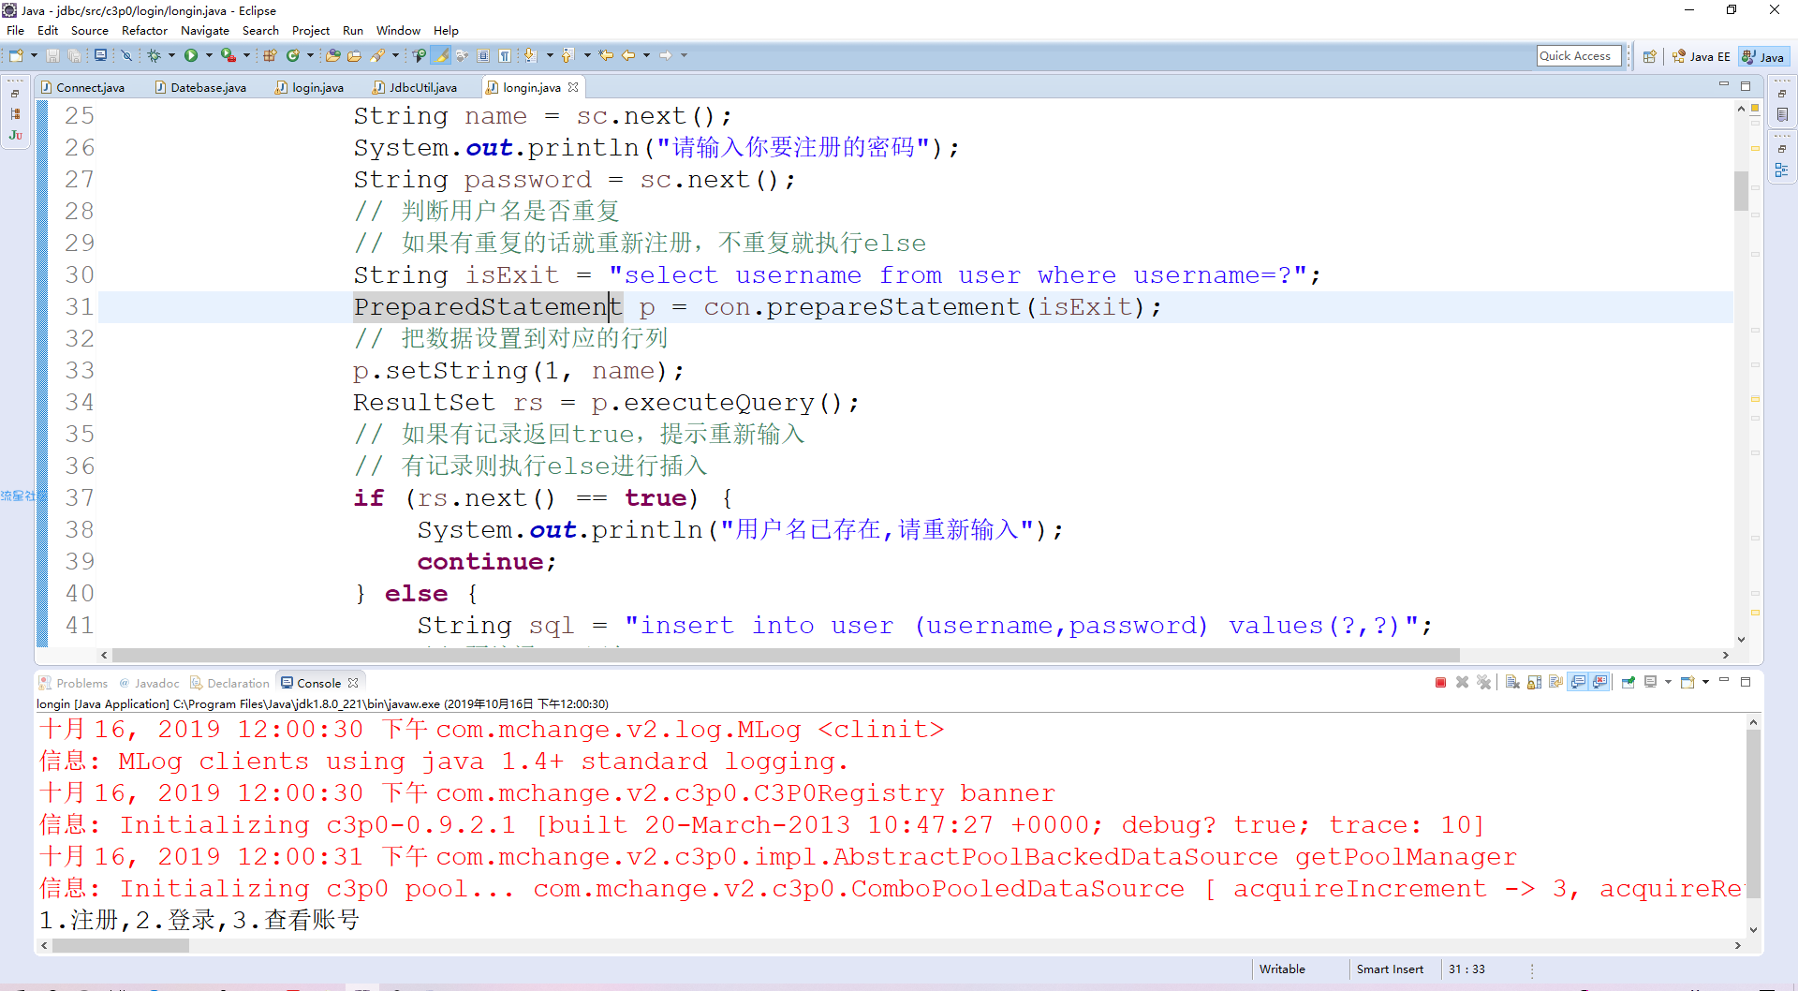Switch to the Connect.java editor tab

coord(83,87)
